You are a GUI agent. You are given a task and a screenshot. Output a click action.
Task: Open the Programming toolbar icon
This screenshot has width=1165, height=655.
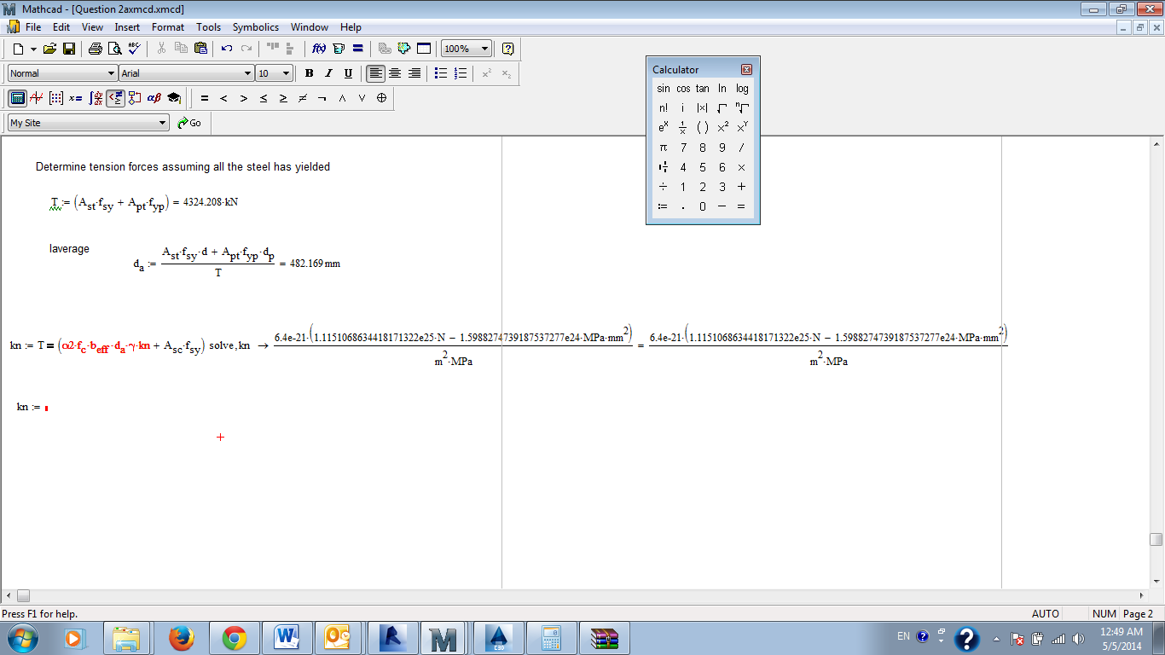[x=135, y=98]
